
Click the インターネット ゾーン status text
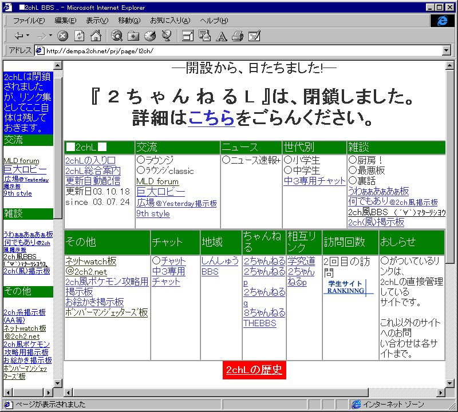tap(393, 405)
